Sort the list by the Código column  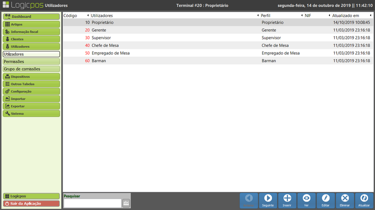(71, 16)
